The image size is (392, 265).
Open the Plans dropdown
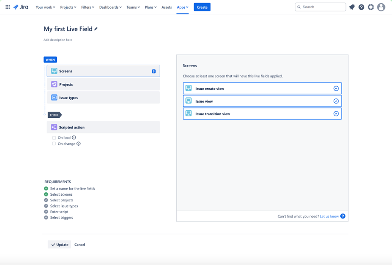coord(150,7)
